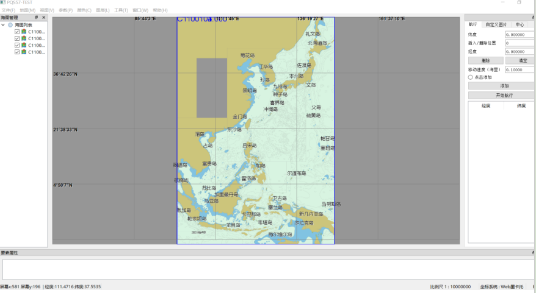Screen dimensions: 536x293
Task: Switch to the 自定义图片 tab
Action: click(496, 24)
